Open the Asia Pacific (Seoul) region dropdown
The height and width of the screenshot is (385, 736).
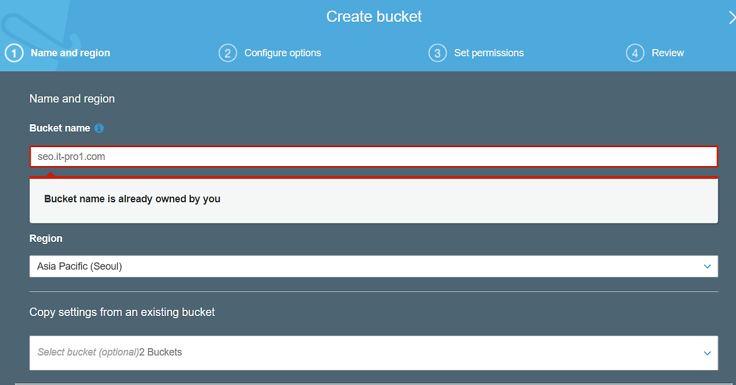pyautogui.click(x=374, y=267)
